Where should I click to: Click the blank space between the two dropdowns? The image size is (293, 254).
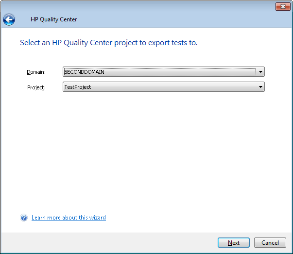point(163,80)
